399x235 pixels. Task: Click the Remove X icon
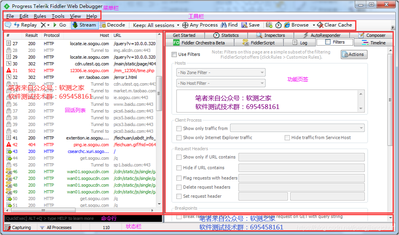coord(43,25)
